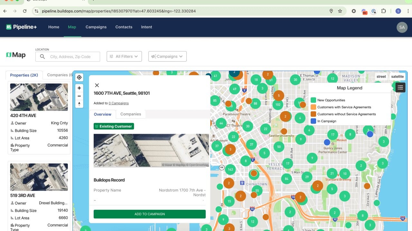Viewport: 412px width, 231px height.
Task: Reload the page
Action: pyautogui.click(x=25, y=11)
